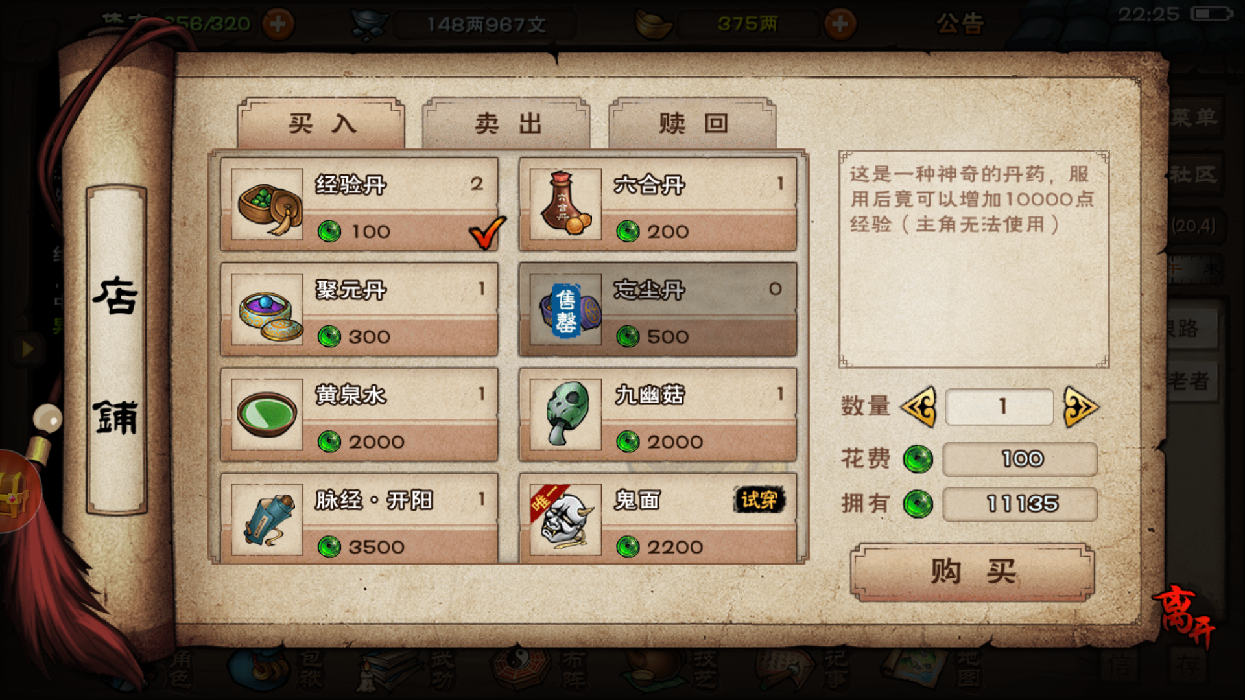Switch to the 买入 buy tab
Screen dimensions: 1245x700
321,123
